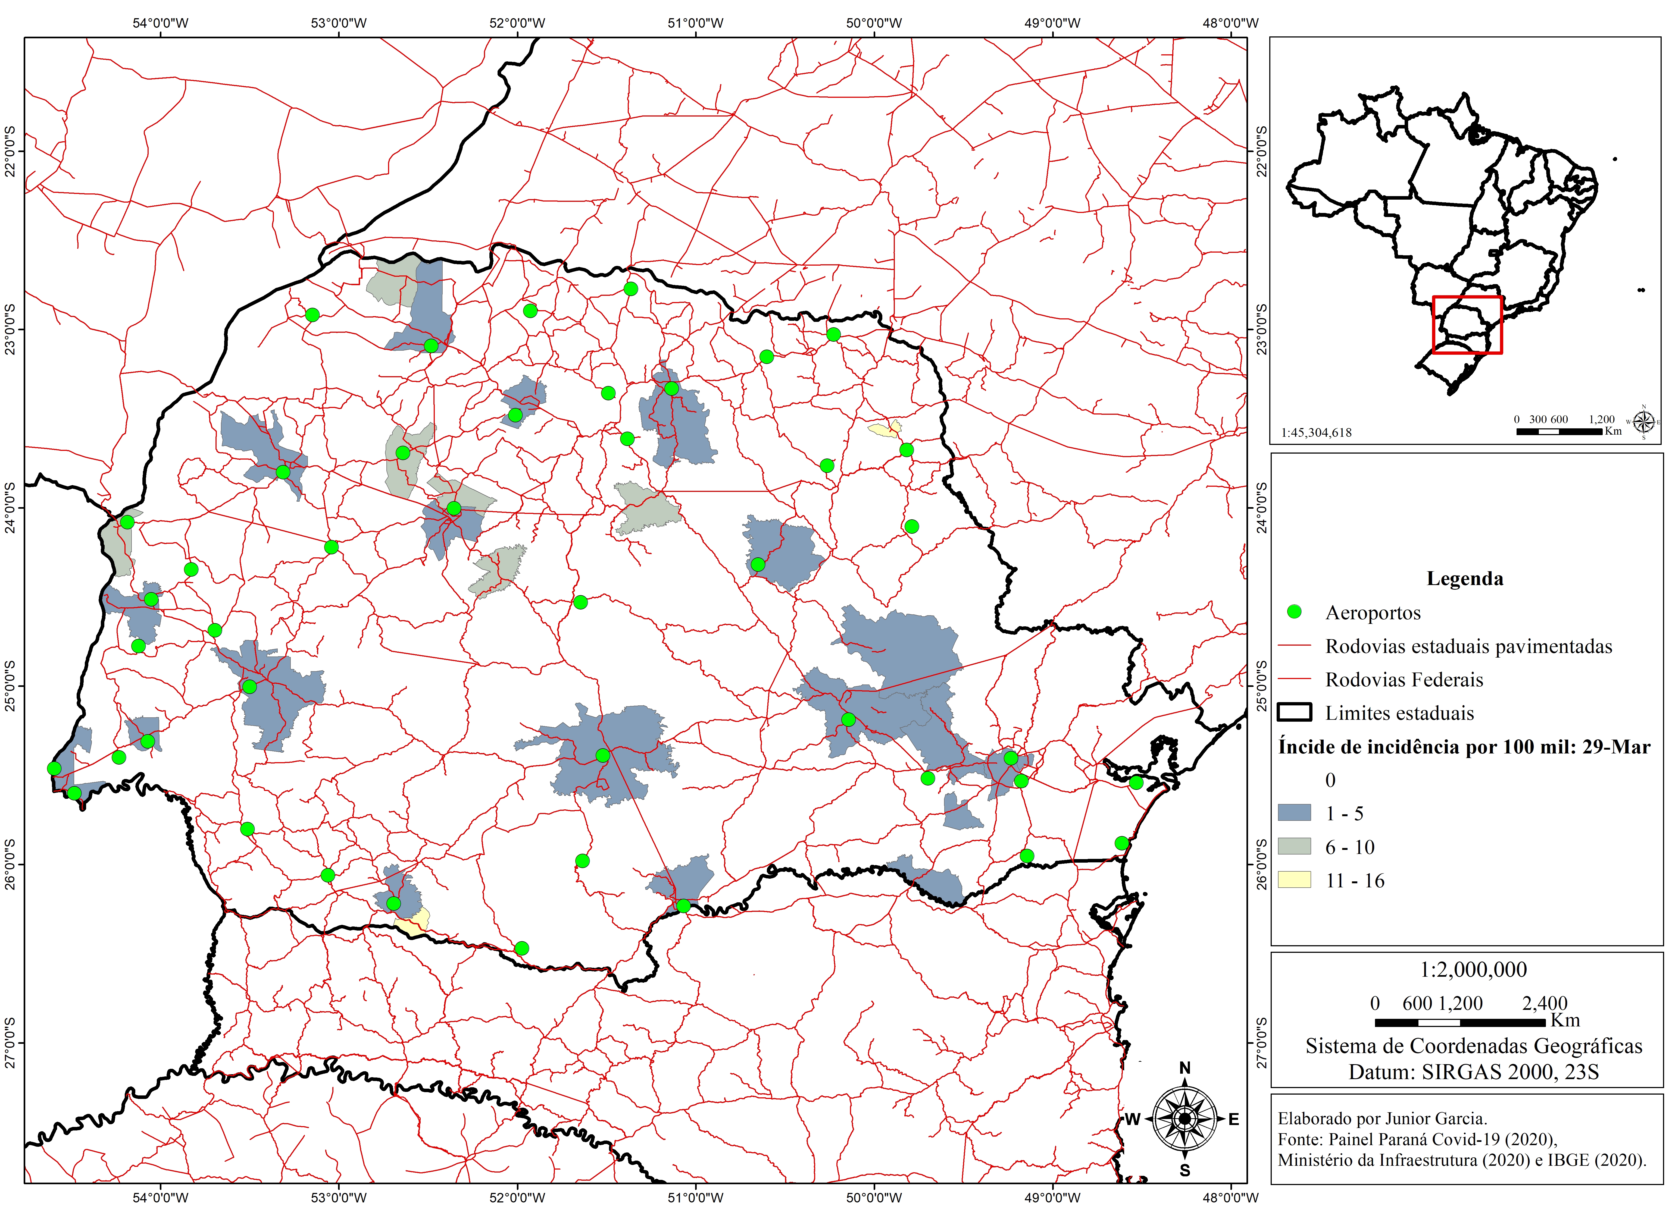The image size is (1669, 1219).
Task: Click the letter S below the large compass
Action: (1185, 1170)
